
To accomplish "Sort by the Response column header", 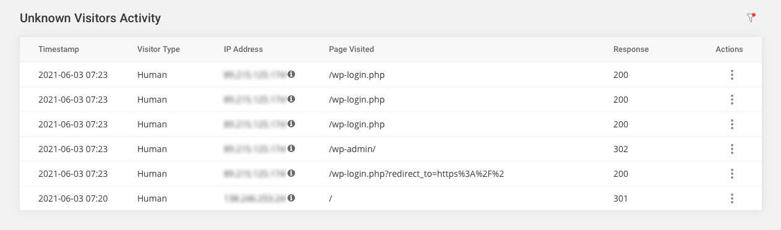I will coord(631,49).
